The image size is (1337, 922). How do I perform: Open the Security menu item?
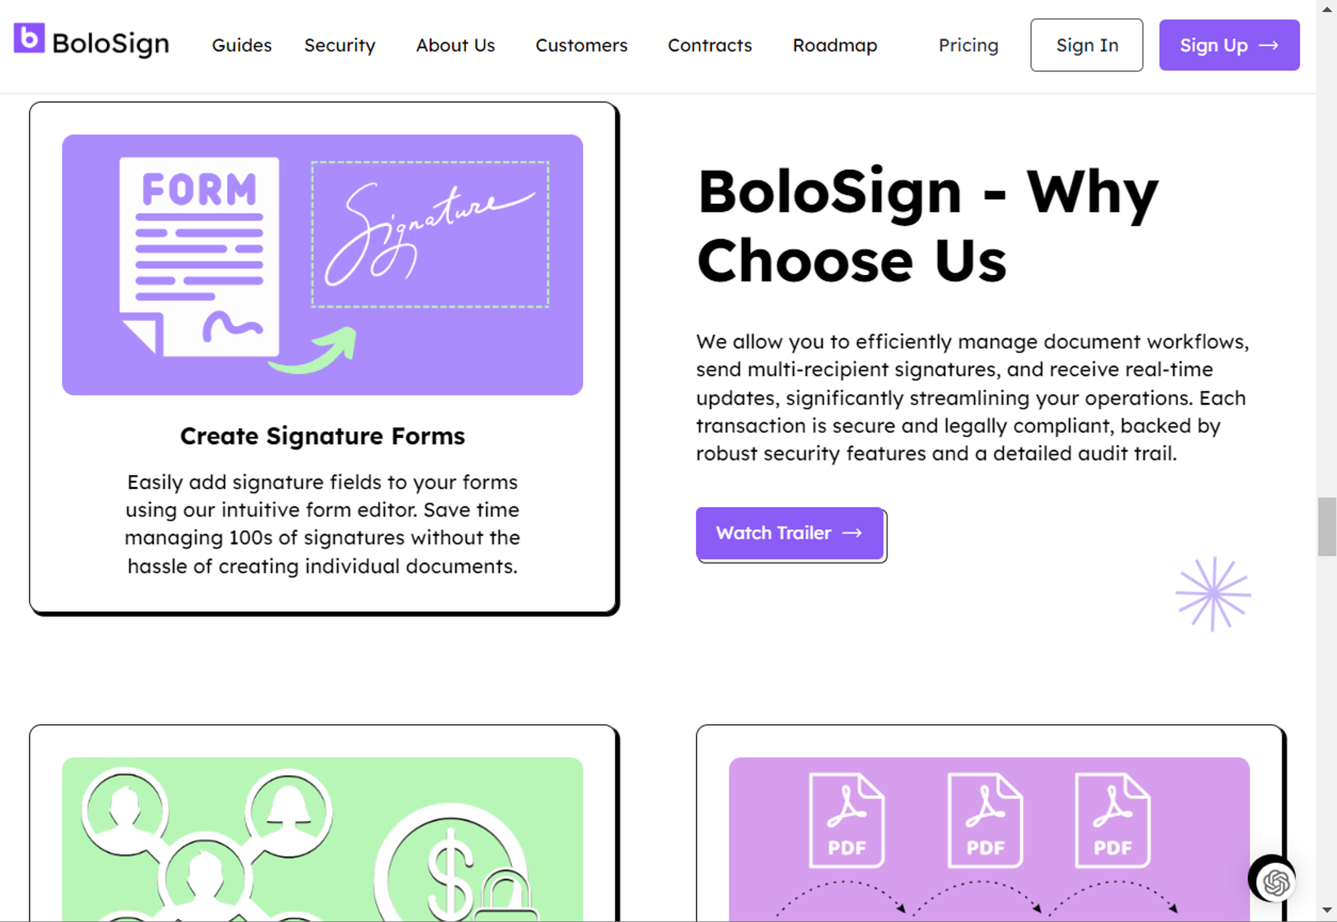tap(340, 45)
